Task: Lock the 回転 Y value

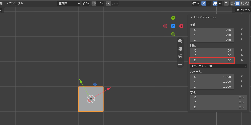Action: point(242,55)
